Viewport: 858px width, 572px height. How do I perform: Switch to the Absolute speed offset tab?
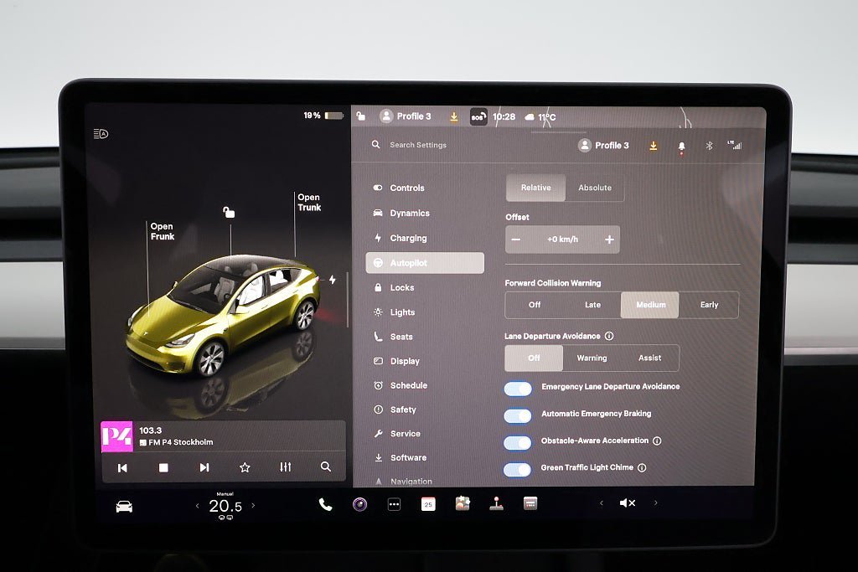[x=595, y=188]
